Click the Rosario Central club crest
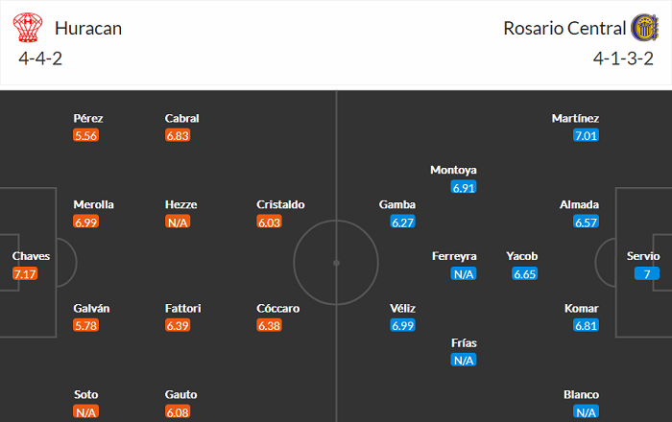The height and width of the screenshot is (422, 672). [x=644, y=28]
